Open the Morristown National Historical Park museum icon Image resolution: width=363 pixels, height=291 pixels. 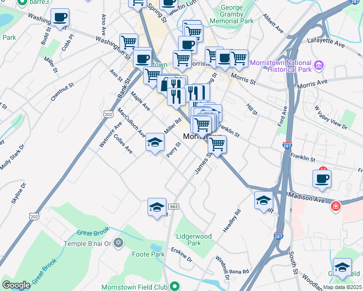(319, 65)
